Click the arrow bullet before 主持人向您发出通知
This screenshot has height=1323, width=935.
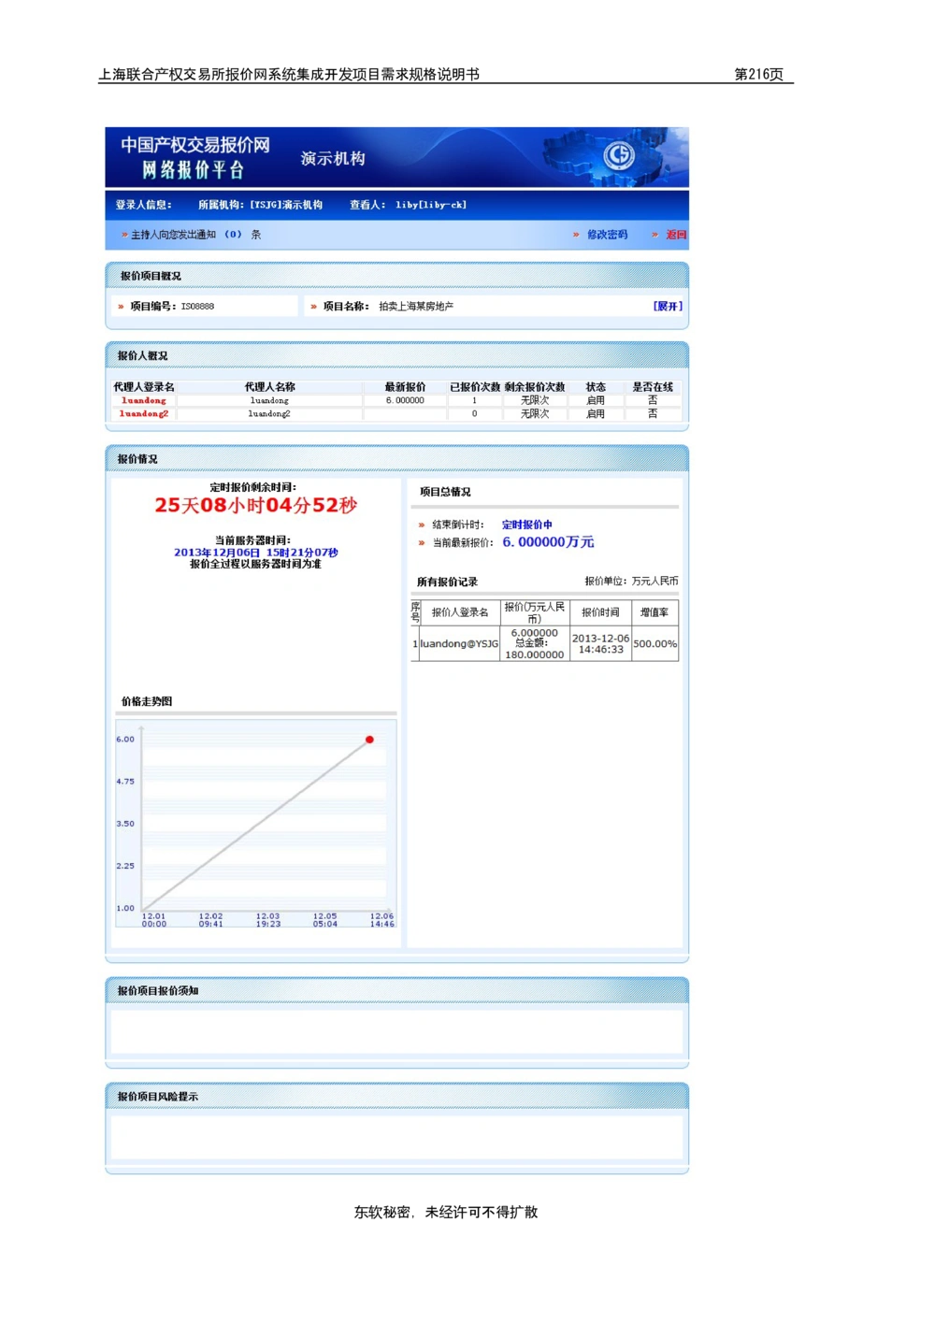point(123,235)
